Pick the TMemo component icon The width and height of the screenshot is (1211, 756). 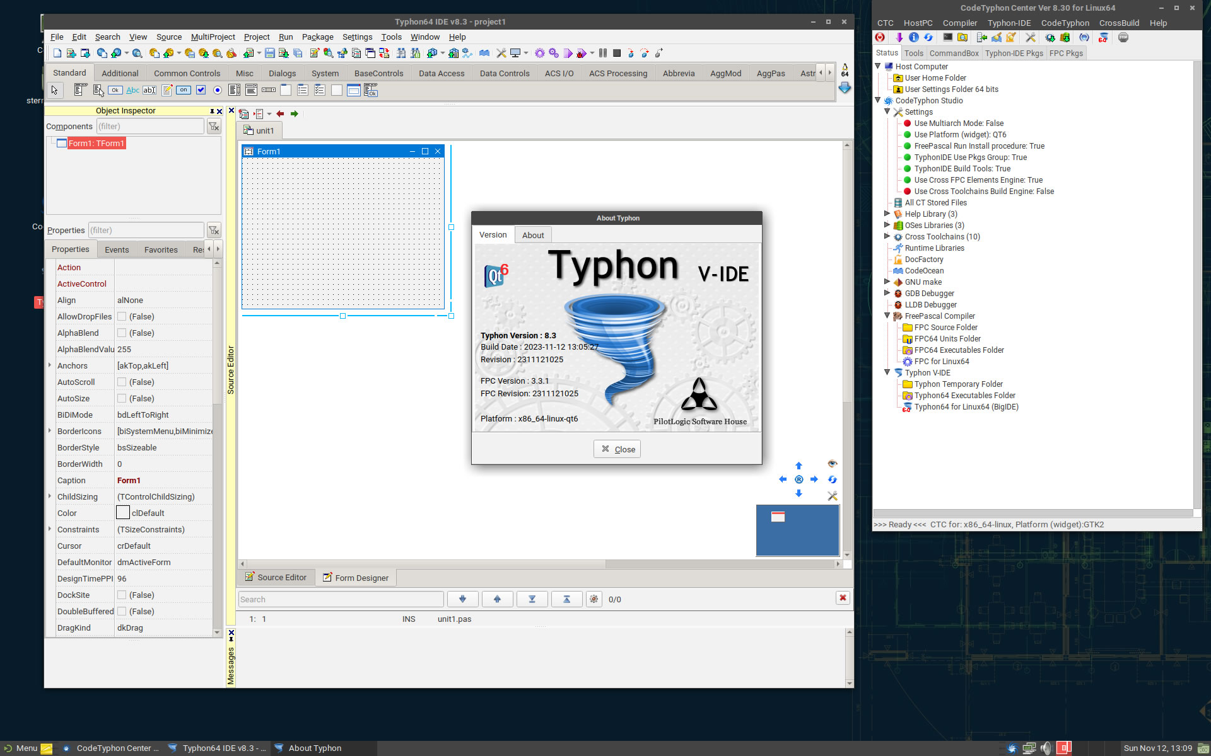167,90
